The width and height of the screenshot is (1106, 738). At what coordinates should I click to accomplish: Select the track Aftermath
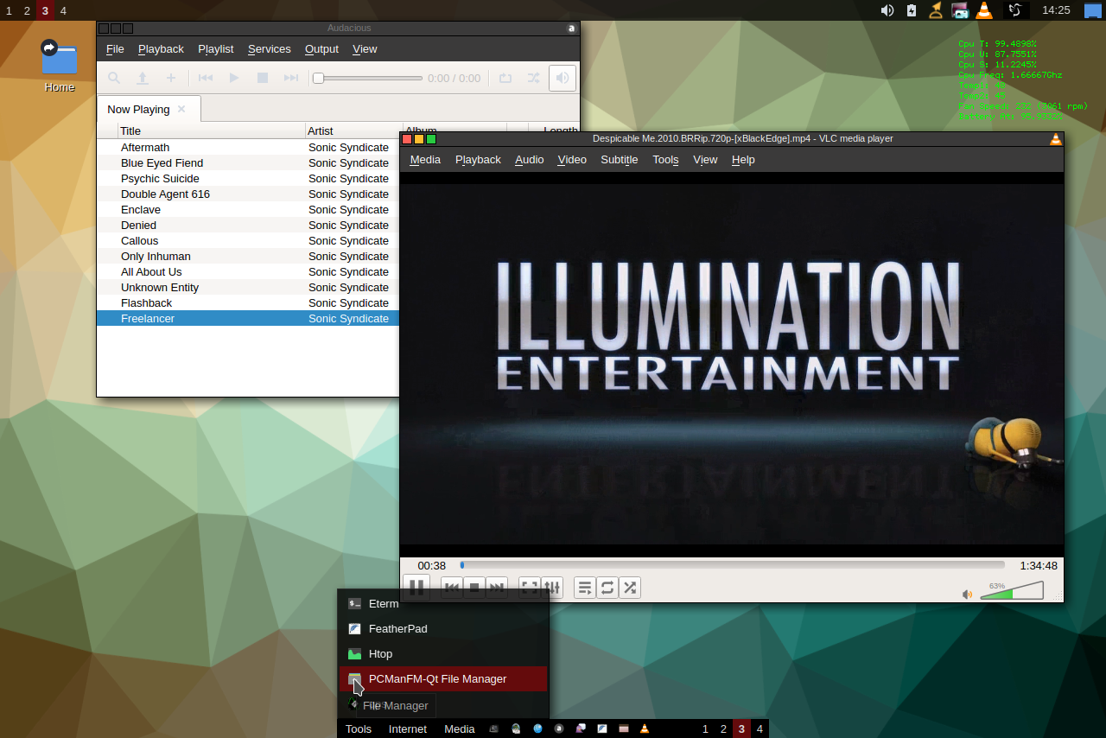248,148
